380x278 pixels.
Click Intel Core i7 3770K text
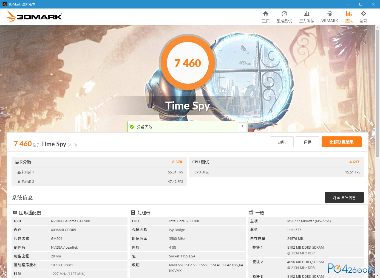click(x=184, y=221)
